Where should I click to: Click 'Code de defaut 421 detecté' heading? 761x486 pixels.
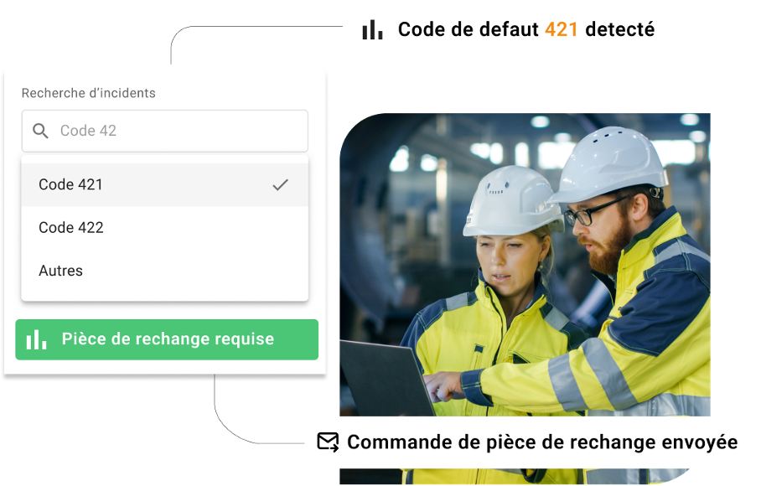(526, 29)
